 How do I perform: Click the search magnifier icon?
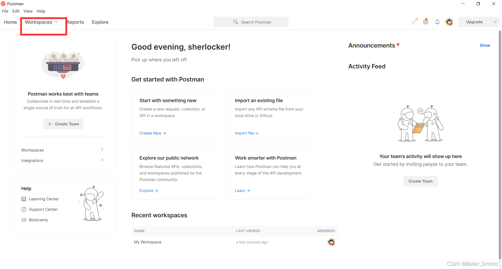[x=236, y=22]
